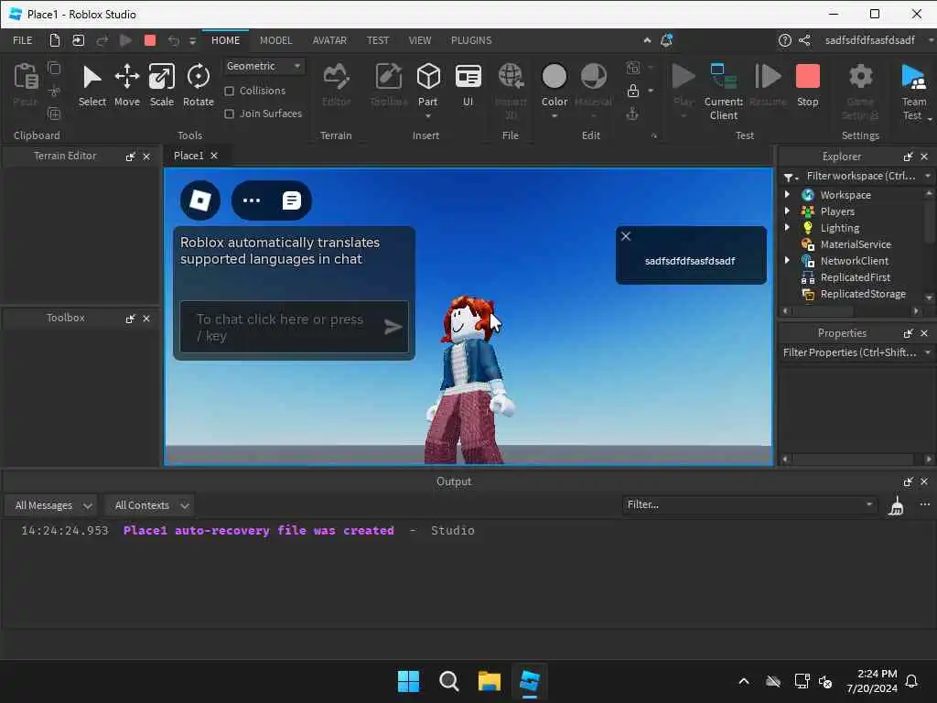Click the New file icon in quick access bar

(x=54, y=40)
